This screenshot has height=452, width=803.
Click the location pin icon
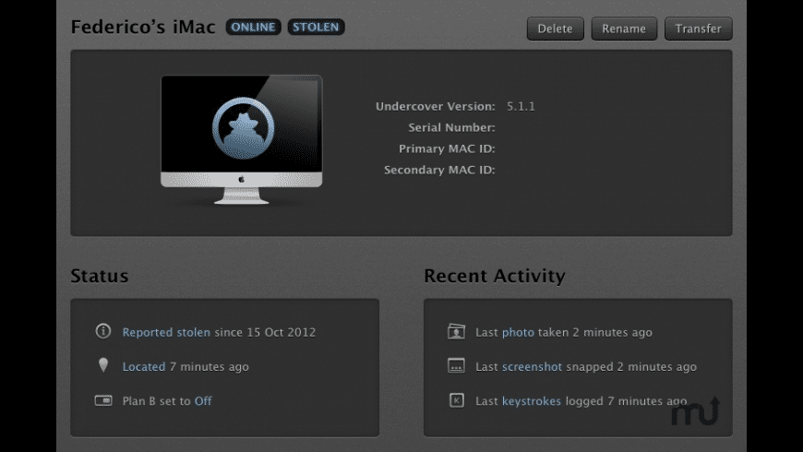click(x=103, y=365)
